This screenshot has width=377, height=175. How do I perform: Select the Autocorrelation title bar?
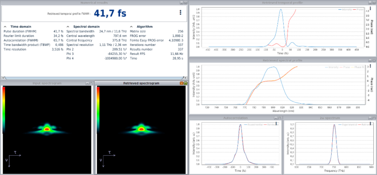point(235,118)
